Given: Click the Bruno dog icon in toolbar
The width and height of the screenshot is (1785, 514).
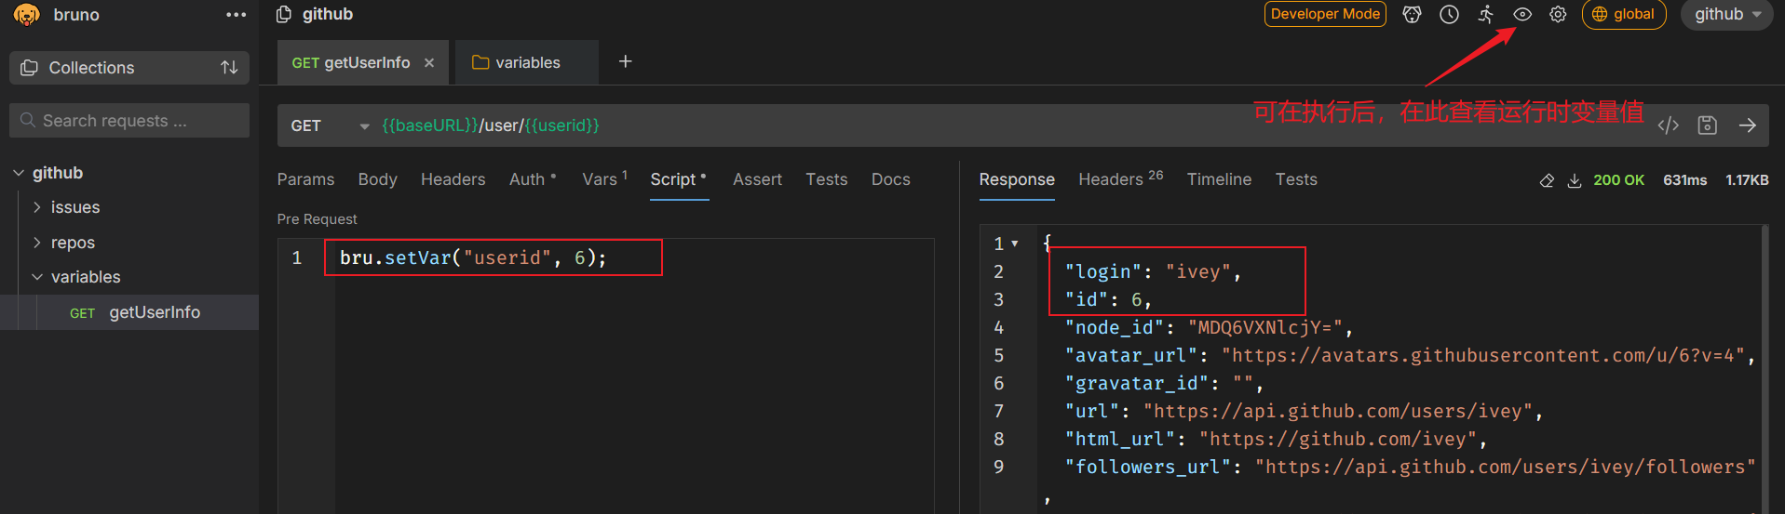Looking at the screenshot, I should coord(1412,14).
